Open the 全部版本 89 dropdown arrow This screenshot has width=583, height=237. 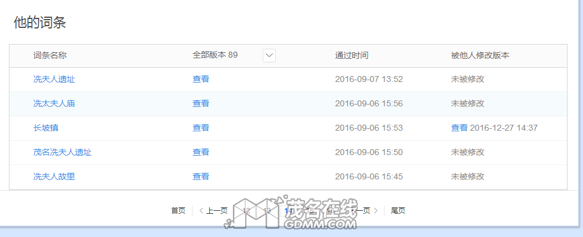point(269,56)
